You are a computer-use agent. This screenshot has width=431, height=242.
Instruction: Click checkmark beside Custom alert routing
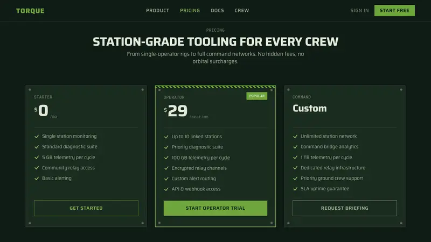coord(166,179)
